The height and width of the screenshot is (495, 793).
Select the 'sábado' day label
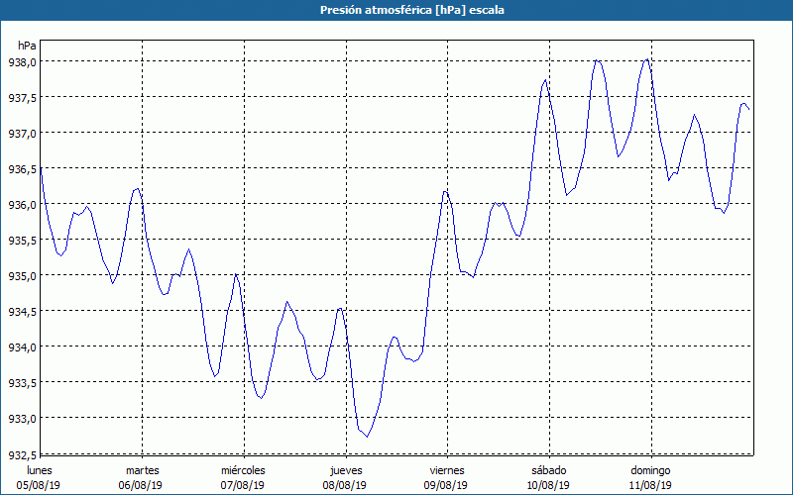549,470
